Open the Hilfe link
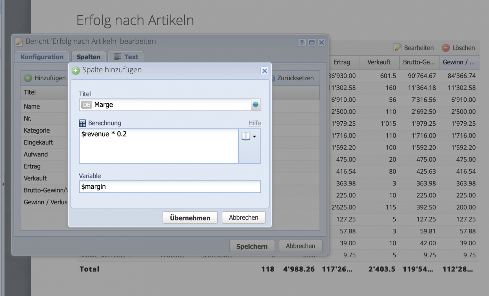The height and width of the screenshot is (296, 489). (255, 123)
